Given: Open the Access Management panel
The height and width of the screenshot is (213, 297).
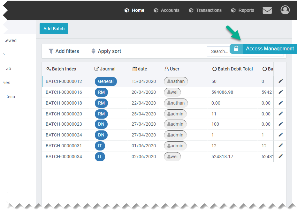Looking at the screenshot, I should (270, 48).
